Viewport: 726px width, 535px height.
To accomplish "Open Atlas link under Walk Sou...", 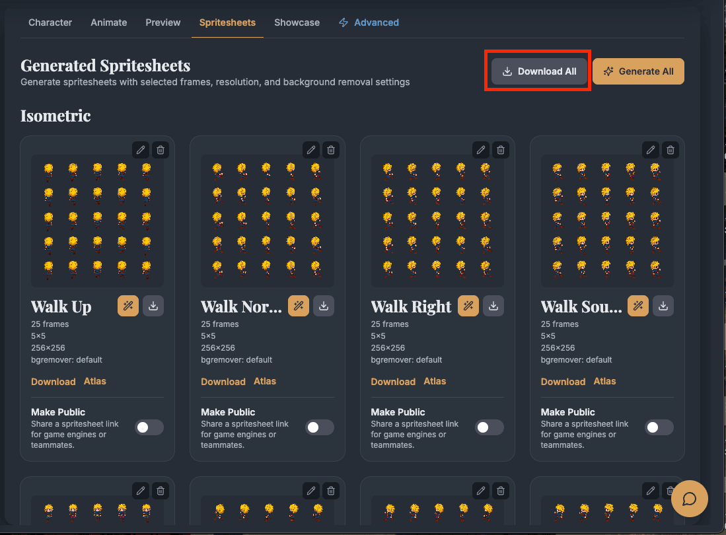I will click(604, 381).
